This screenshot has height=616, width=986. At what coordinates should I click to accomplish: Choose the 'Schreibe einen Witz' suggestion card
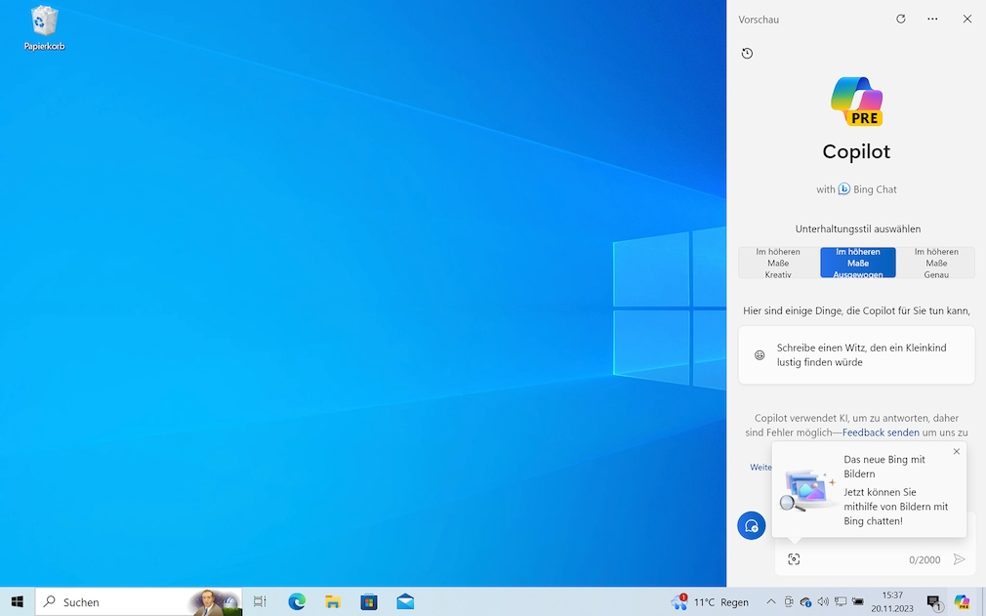click(856, 354)
